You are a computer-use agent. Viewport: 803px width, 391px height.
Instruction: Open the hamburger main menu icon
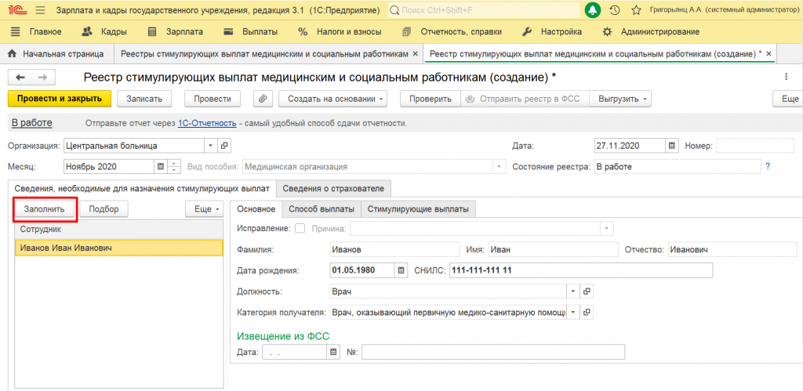(40, 10)
